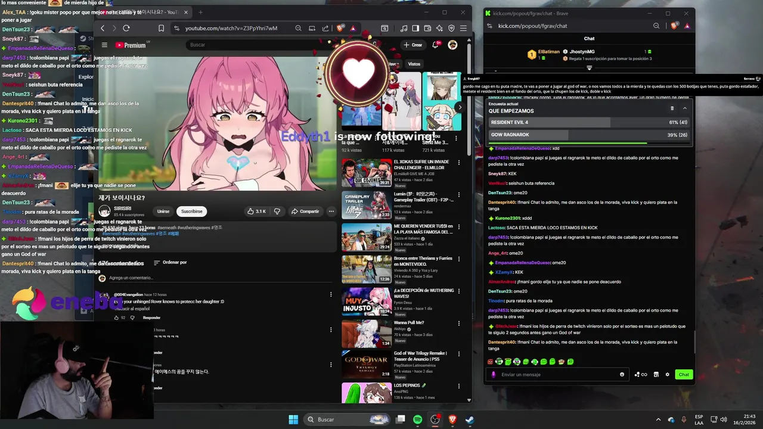Click the Suscribirse button

click(192, 211)
